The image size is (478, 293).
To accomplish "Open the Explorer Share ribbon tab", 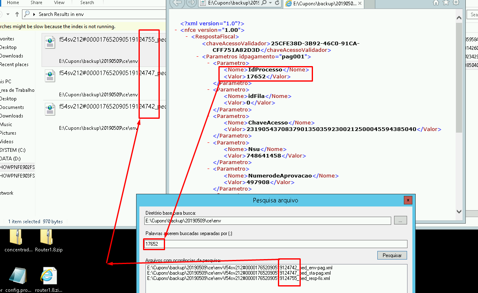I will 36,2.
